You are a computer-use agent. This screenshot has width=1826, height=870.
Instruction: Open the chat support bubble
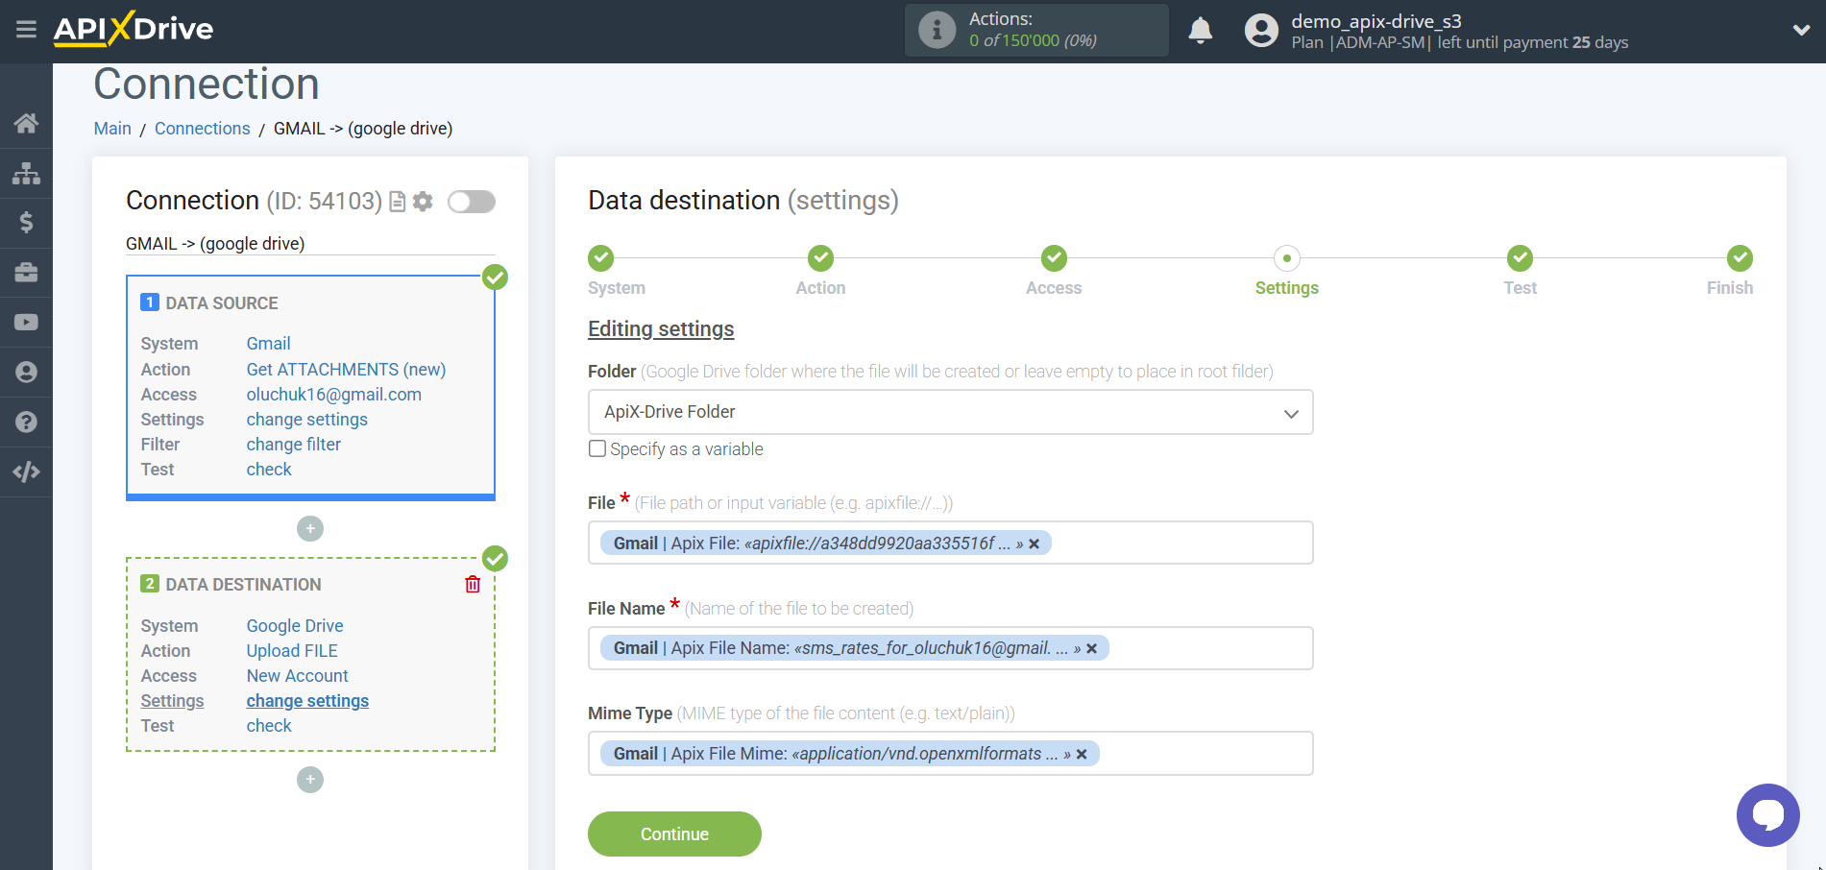[x=1767, y=815]
